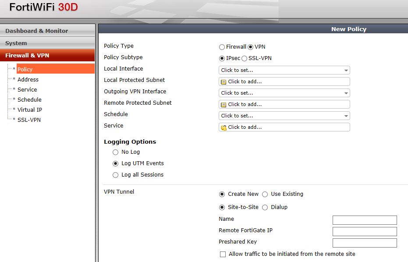Click the address icon in Local Protected Subnet
This screenshot has height=262, width=408.
coord(223,82)
